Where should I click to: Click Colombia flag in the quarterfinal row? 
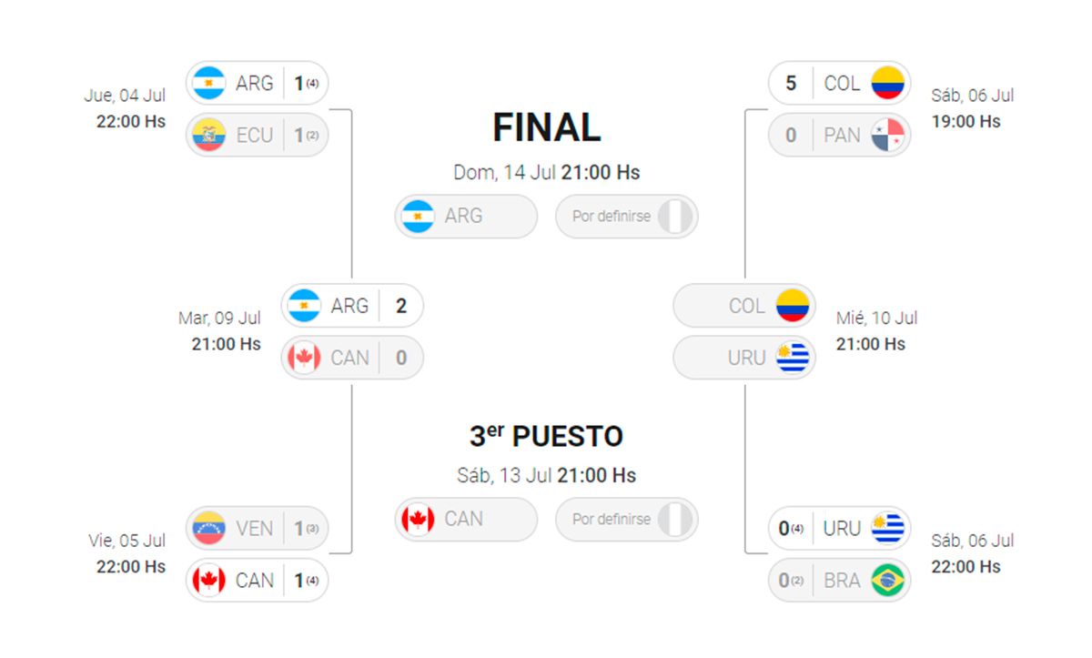(887, 84)
